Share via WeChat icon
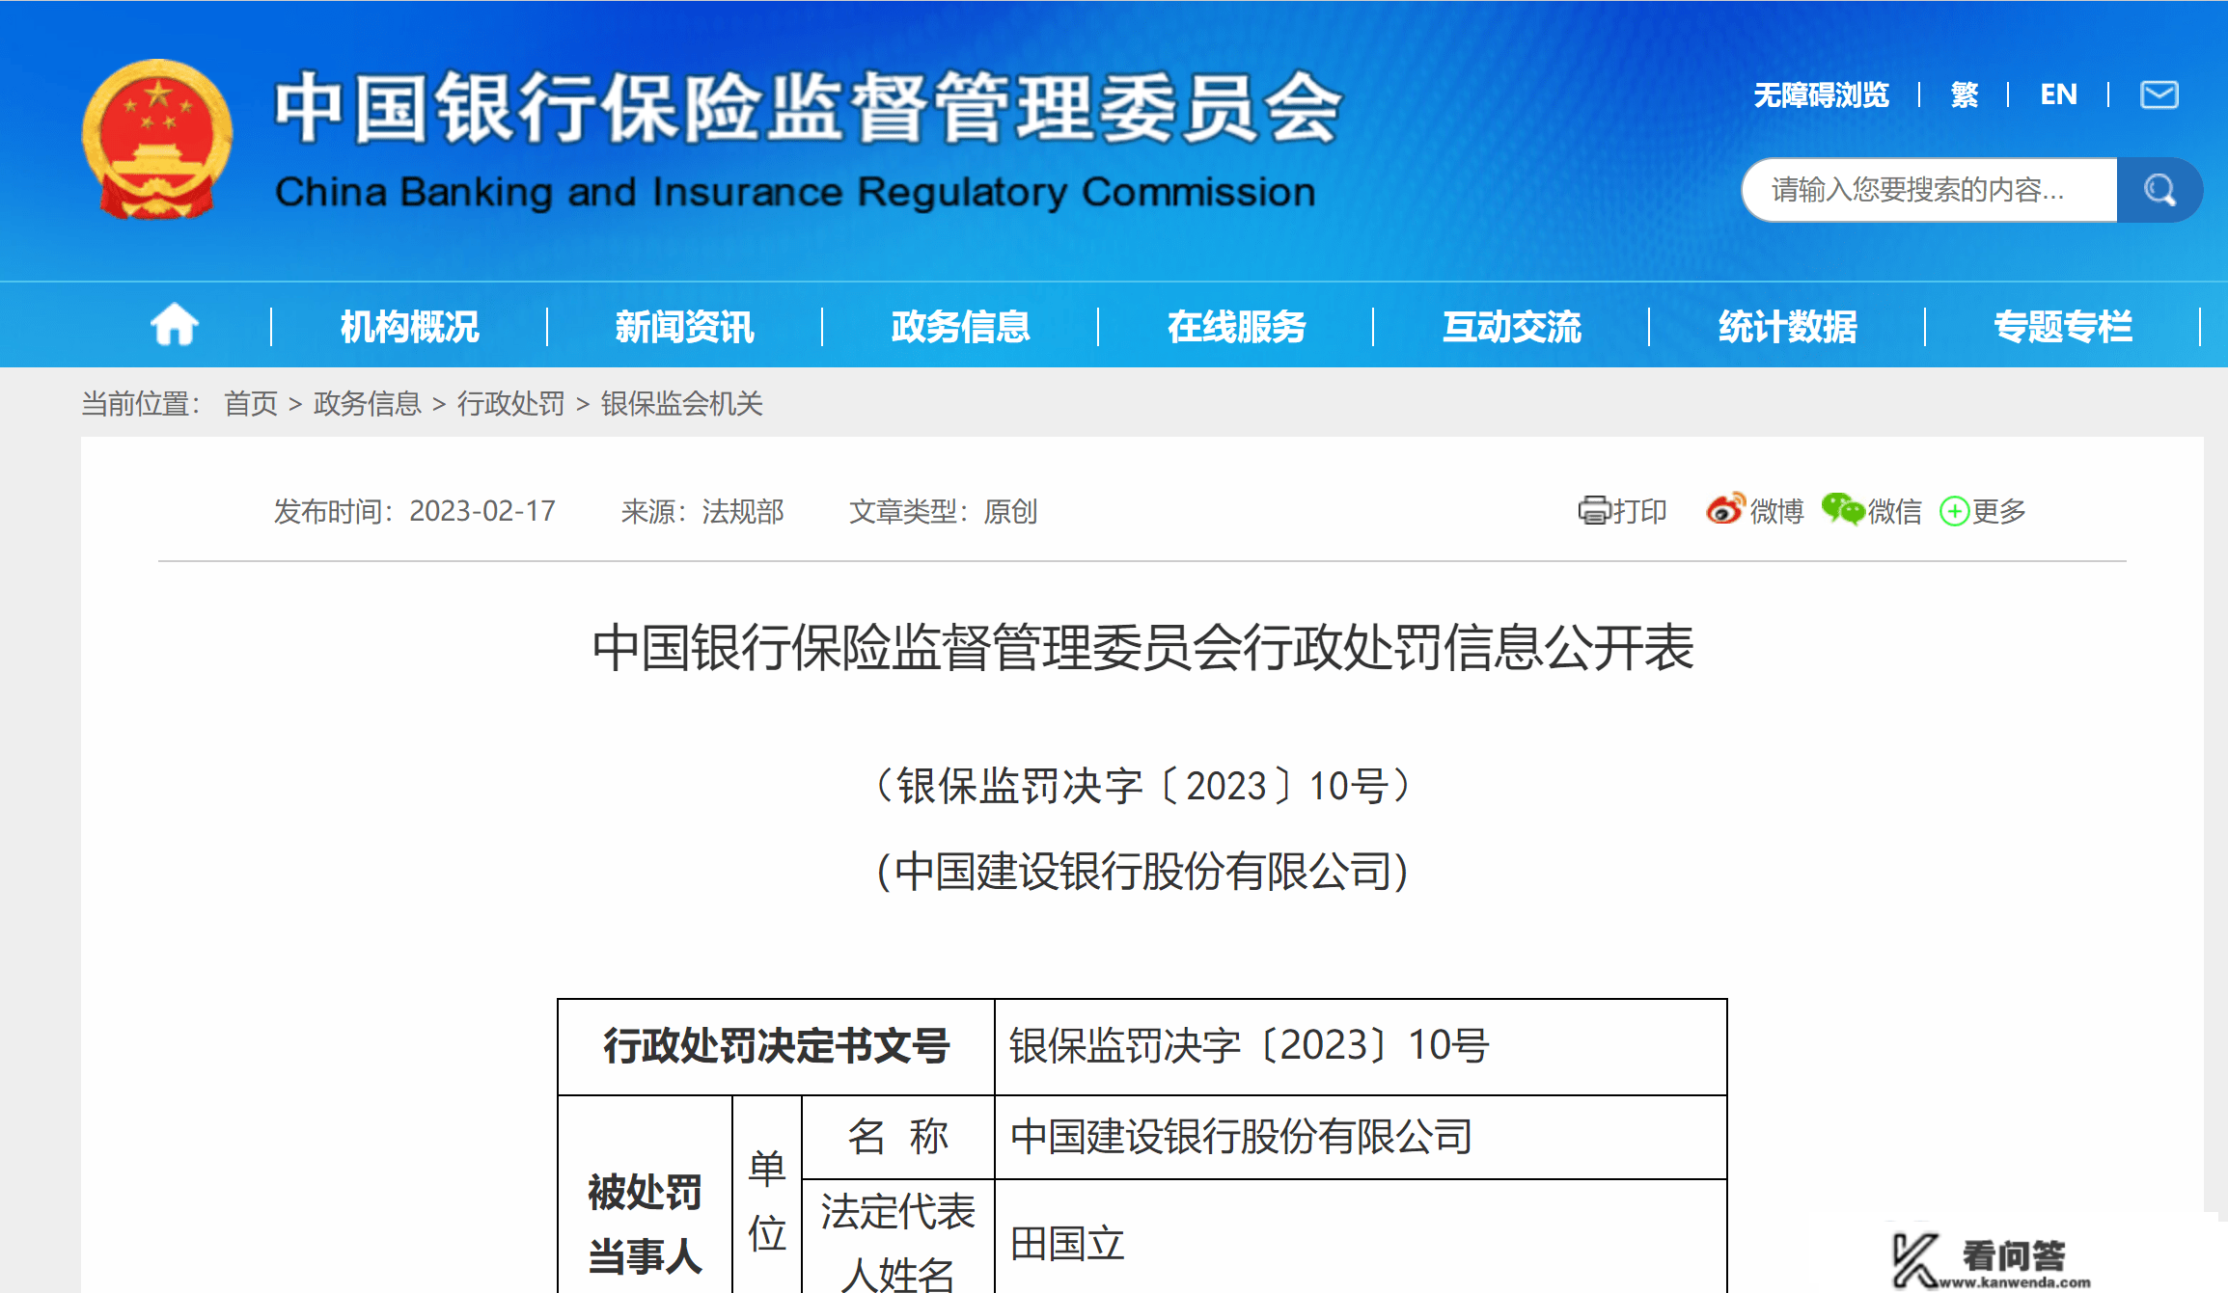The height and width of the screenshot is (1293, 2228). coord(1843,509)
